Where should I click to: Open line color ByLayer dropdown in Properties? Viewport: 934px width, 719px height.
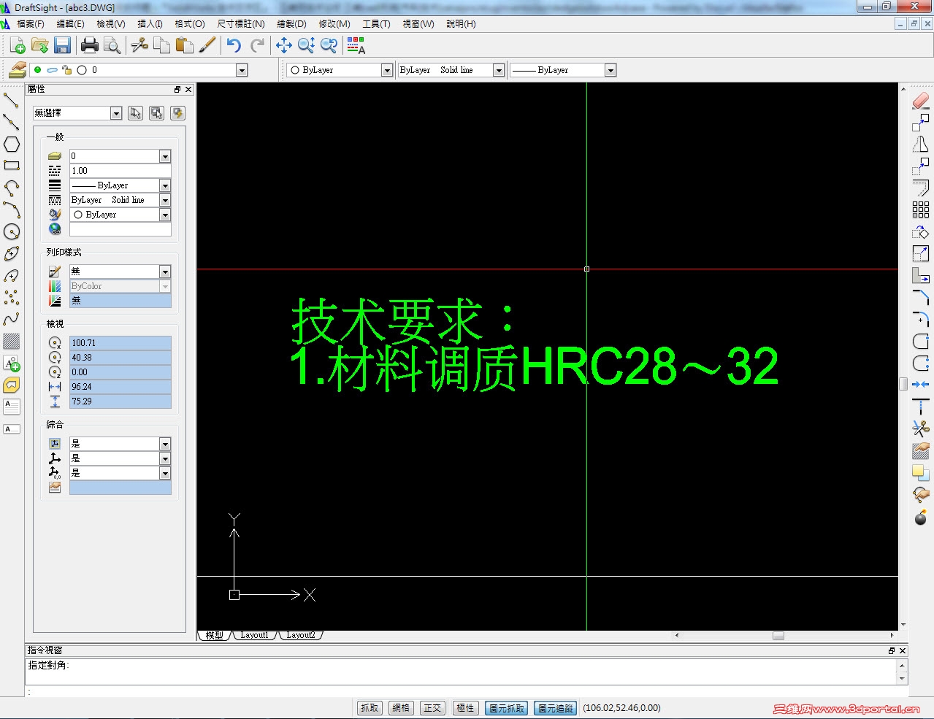point(165,215)
